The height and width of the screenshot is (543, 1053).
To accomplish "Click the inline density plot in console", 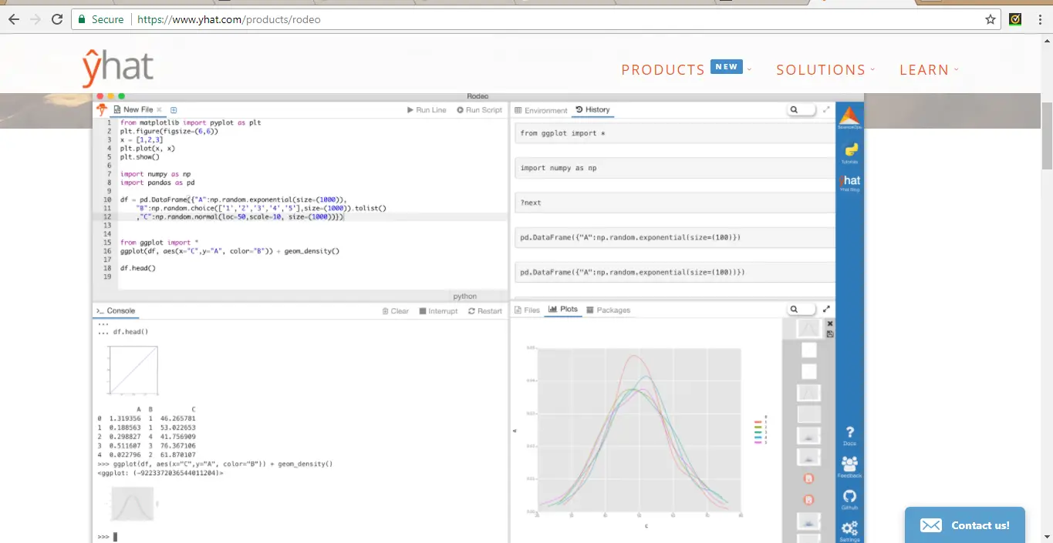I will (133, 504).
